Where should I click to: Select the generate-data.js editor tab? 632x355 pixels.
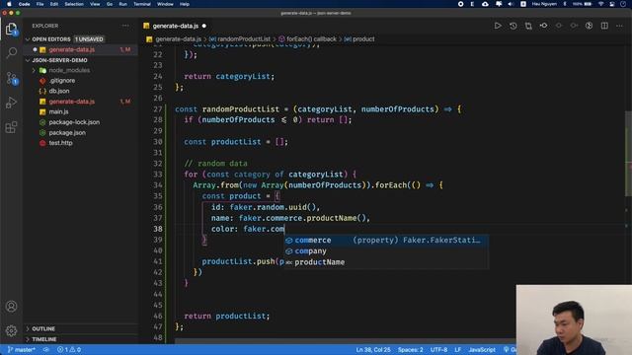tap(175, 26)
